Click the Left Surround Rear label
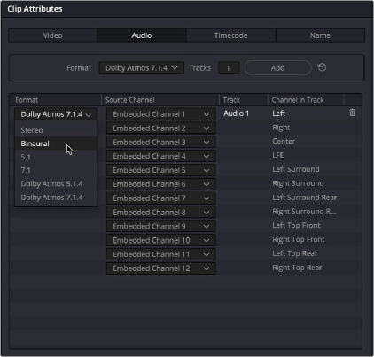 click(304, 198)
